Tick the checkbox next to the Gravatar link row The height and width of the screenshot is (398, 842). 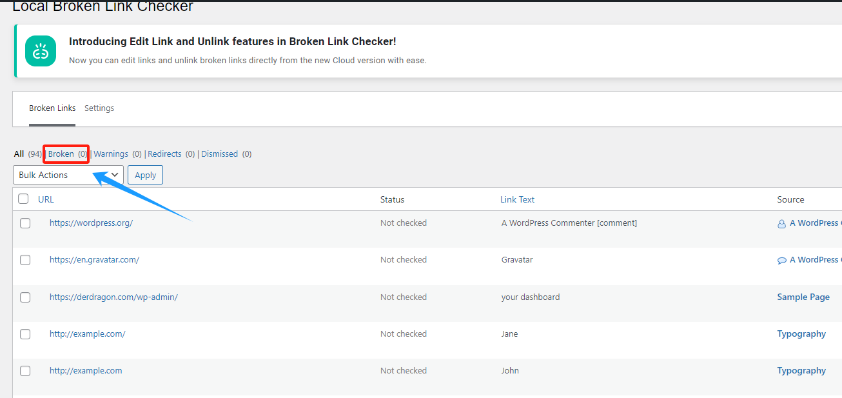[x=24, y=259]
